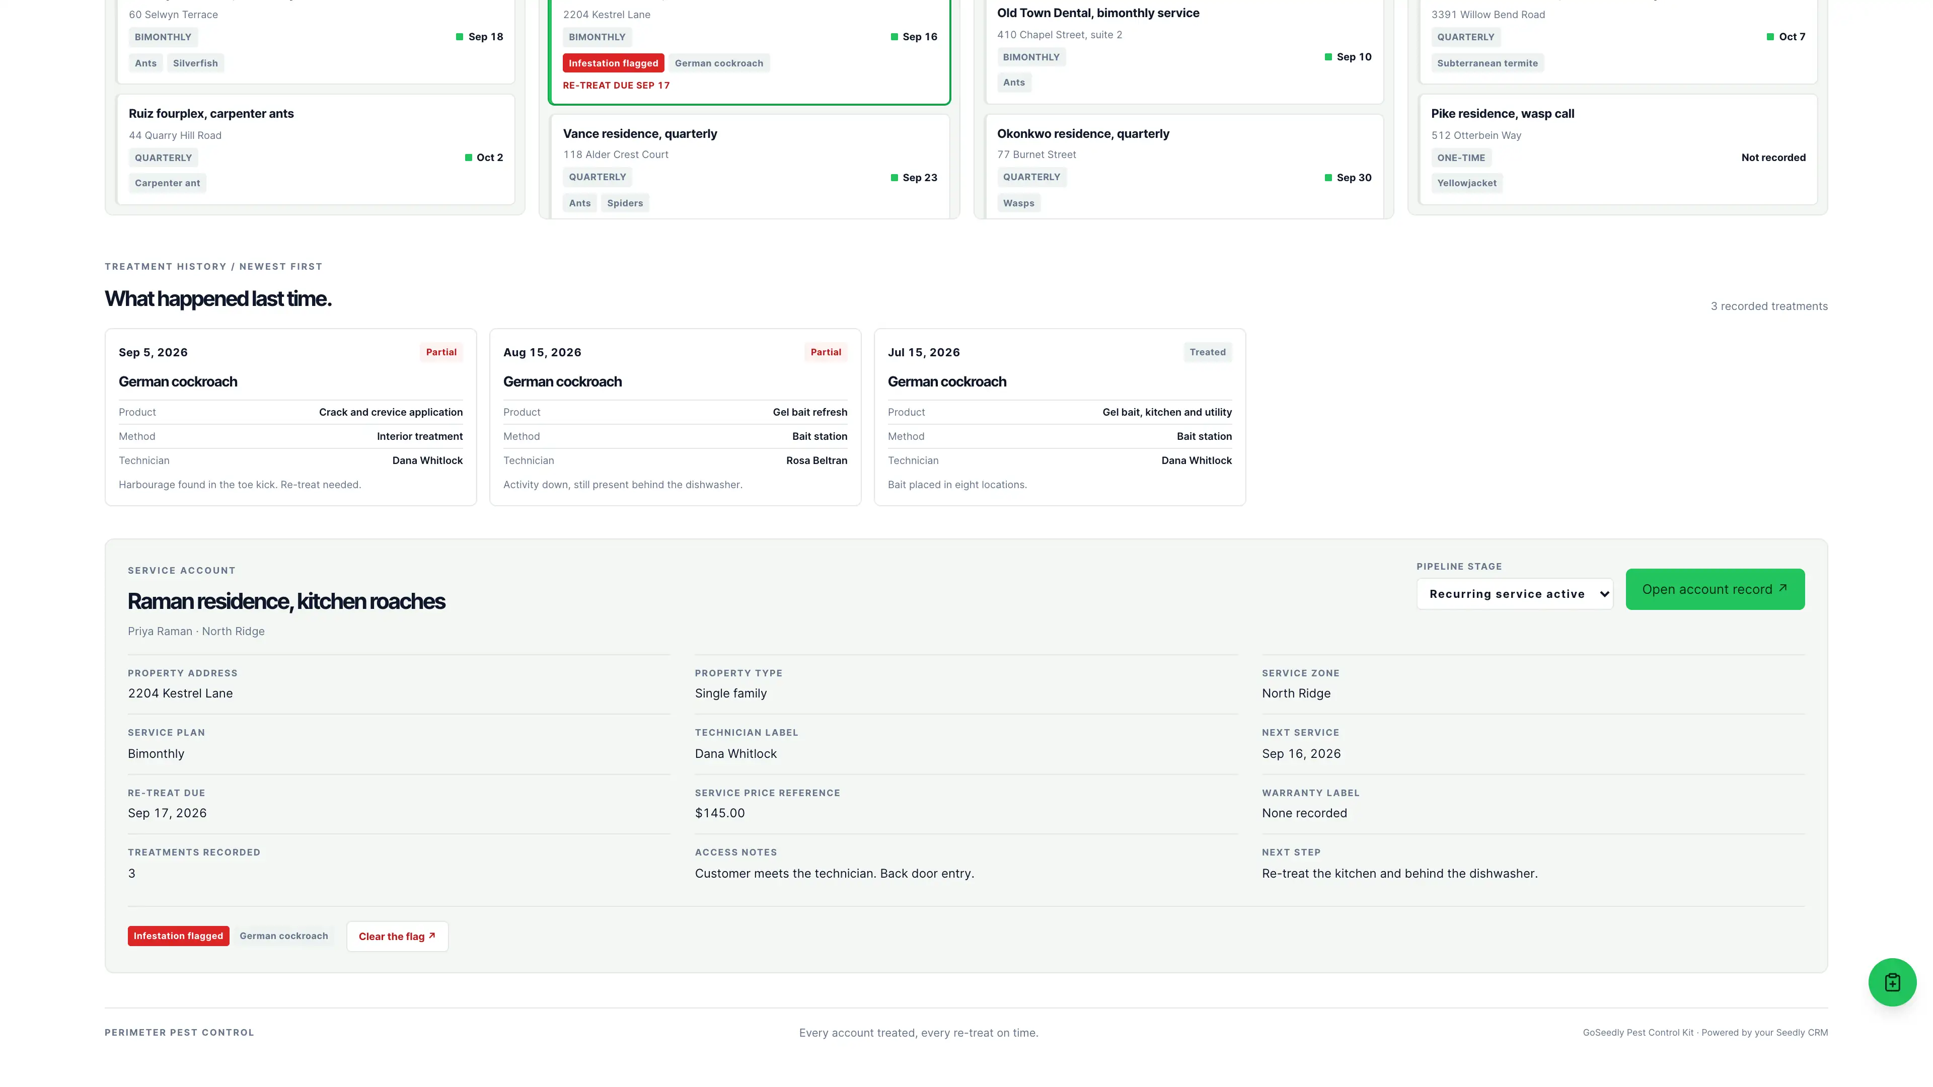Click the German cockroach tag in service account panel
The height and width of the screenshot is (1087, 1933).
(x=283, y=936)
